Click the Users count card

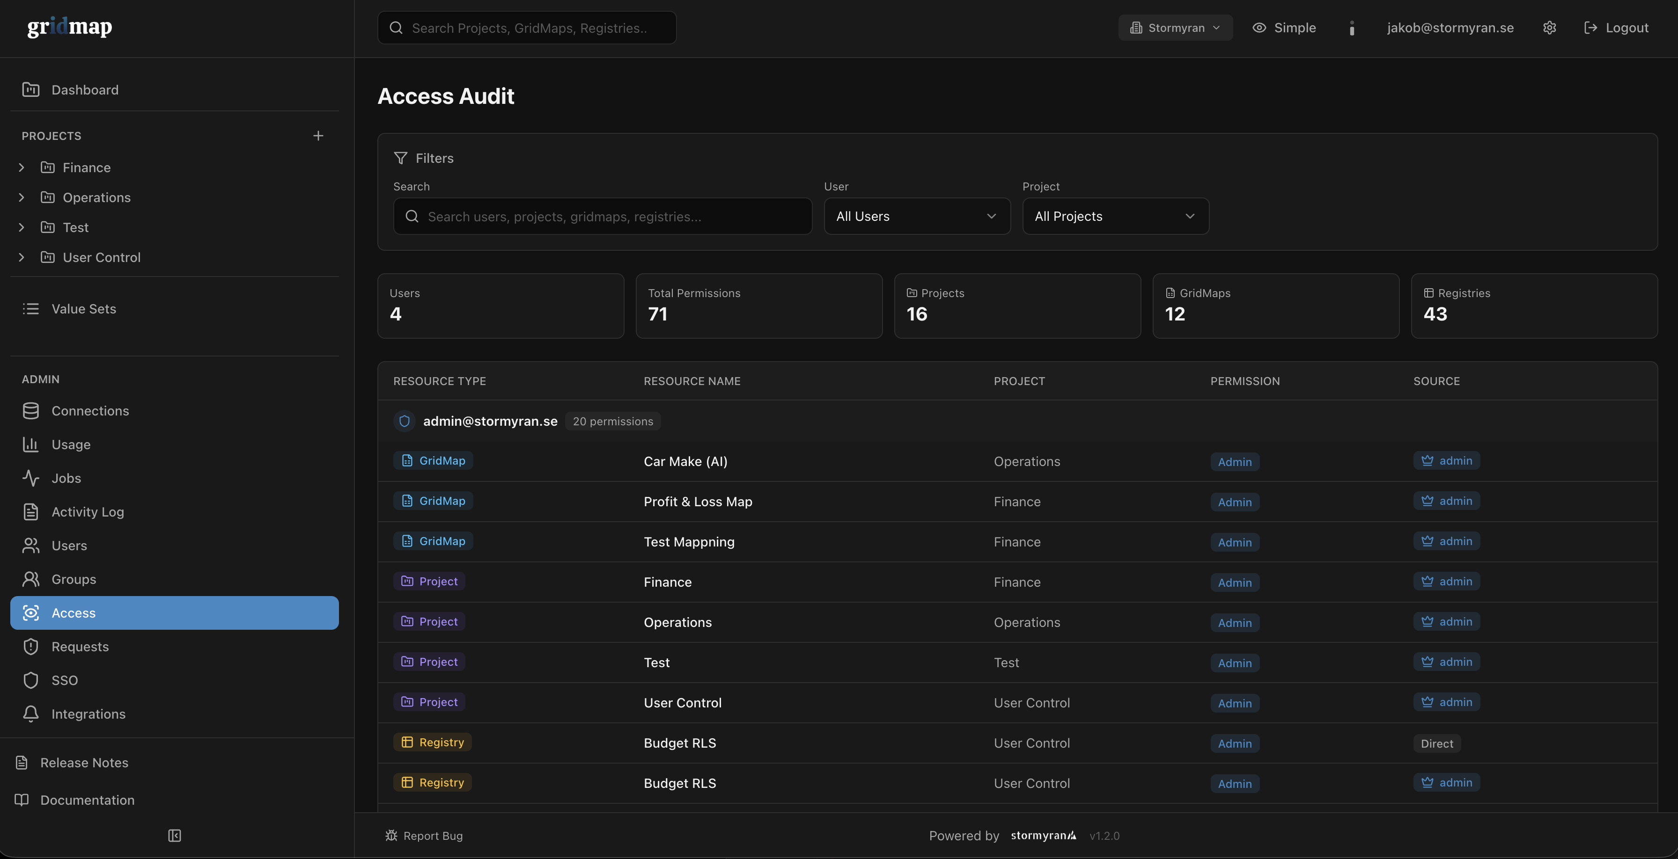[501, 306]
